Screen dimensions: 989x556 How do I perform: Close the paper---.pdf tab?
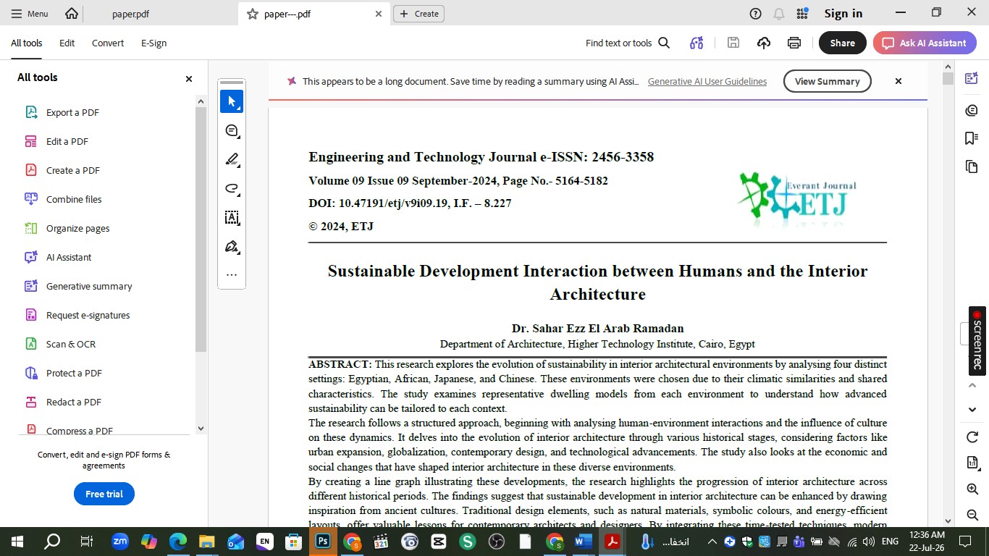pos(378,13)
